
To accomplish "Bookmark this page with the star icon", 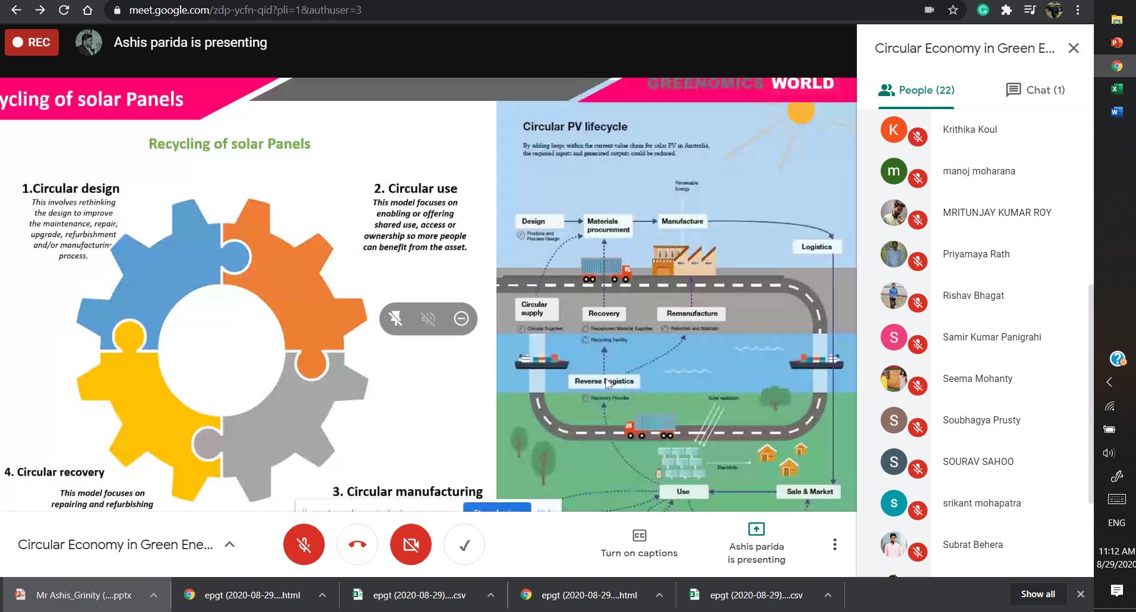I will pyautogui.click(x=953, y=10).
